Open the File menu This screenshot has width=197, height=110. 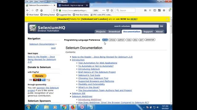click(x=27, y=1)
